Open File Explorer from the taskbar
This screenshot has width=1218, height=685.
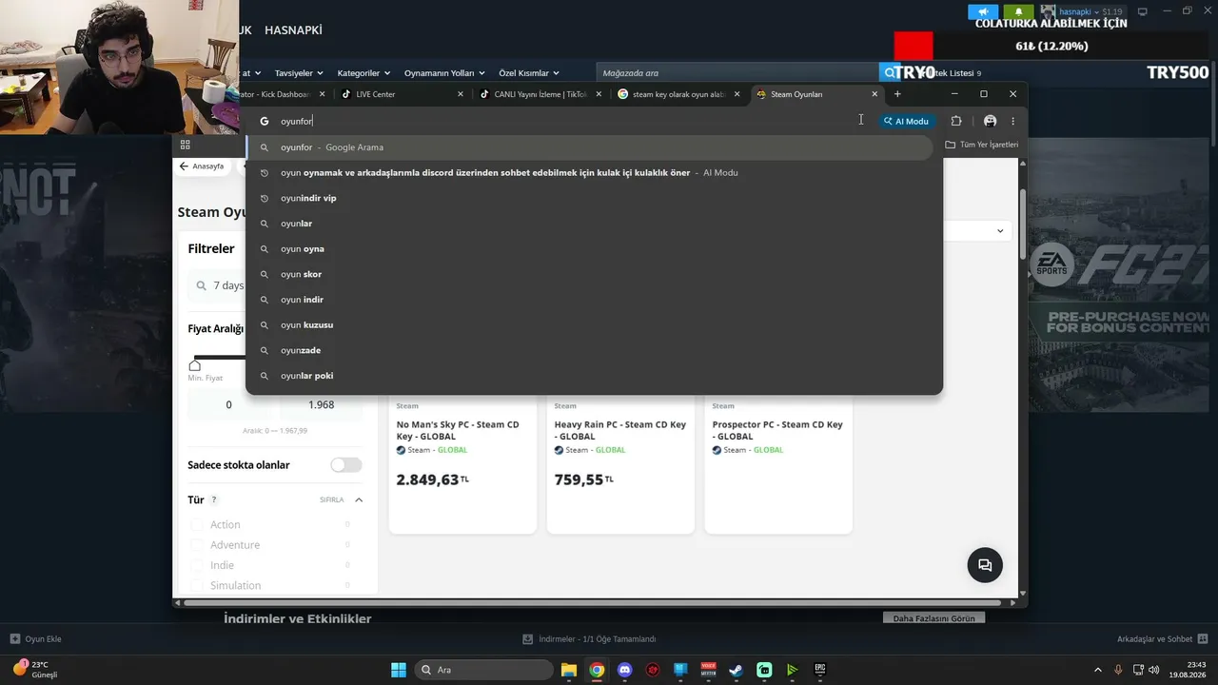click(x=569, y=670)
